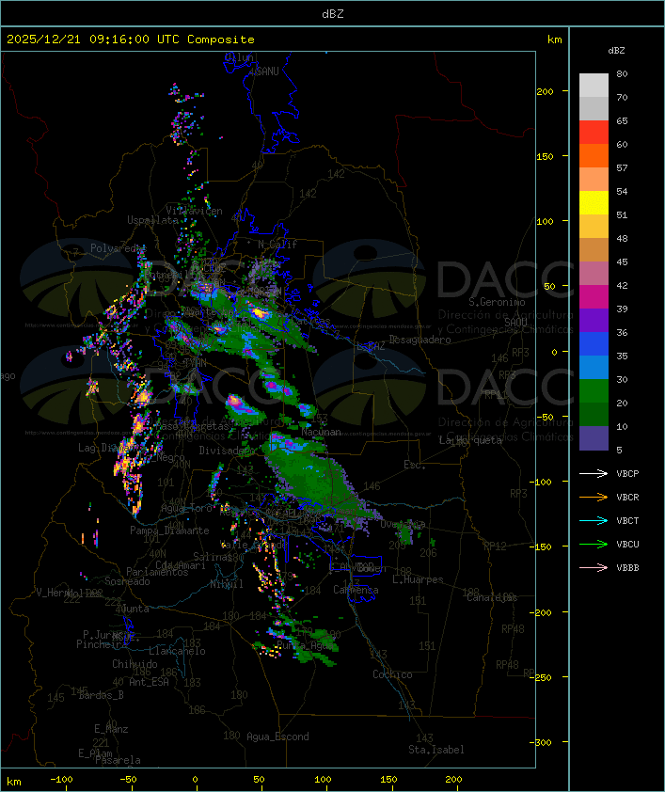Click the Sta.Isabel map label
Image resolution: width=665 pixels, height=792 pixels.
click(x=436, y=750)
